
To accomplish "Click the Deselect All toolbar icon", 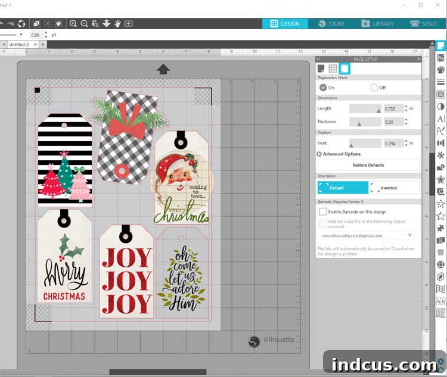I will click(47, 24).
